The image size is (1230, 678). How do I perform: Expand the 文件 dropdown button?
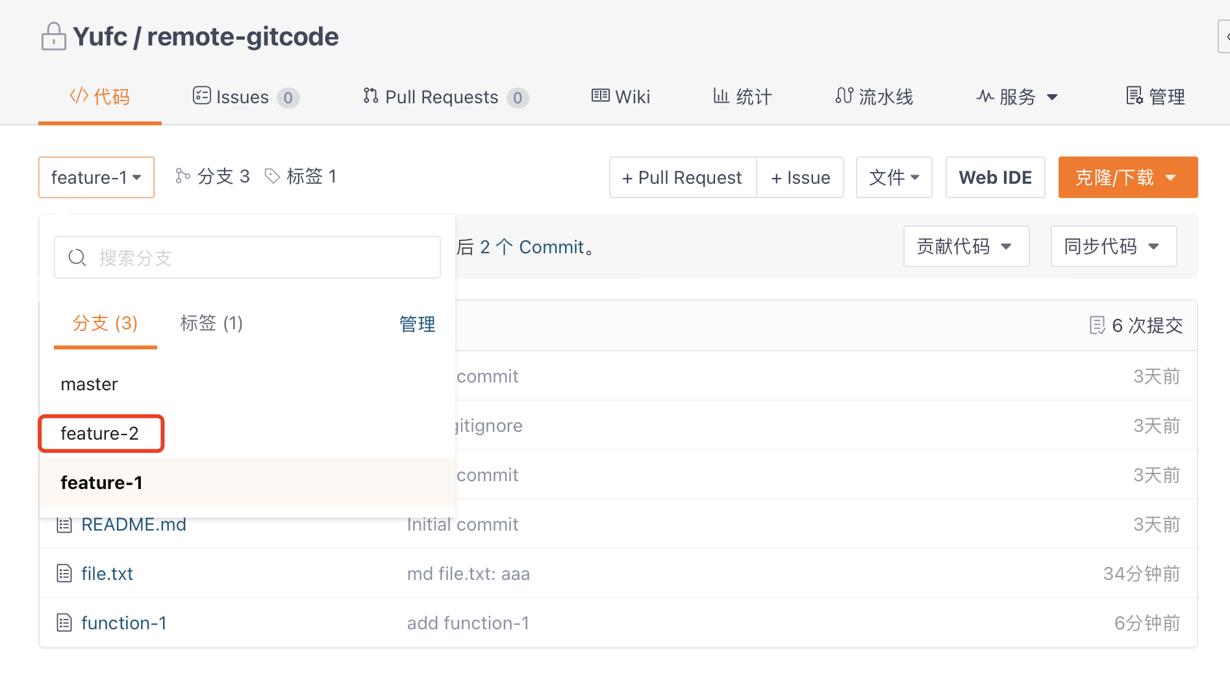click(x=894, y=177)
